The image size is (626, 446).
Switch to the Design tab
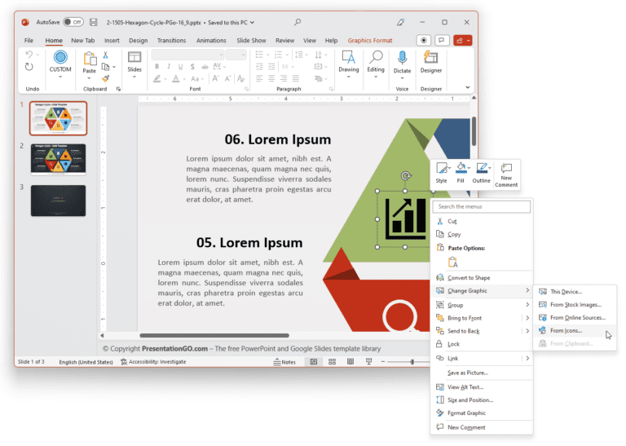(138, 40)
